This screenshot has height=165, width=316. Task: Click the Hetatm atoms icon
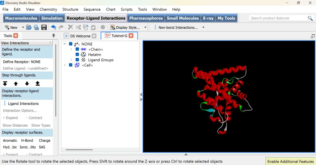[83, 54]
